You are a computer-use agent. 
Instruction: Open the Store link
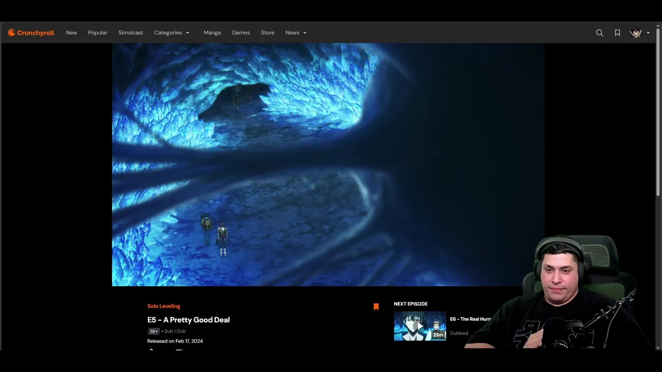[267, 33]
